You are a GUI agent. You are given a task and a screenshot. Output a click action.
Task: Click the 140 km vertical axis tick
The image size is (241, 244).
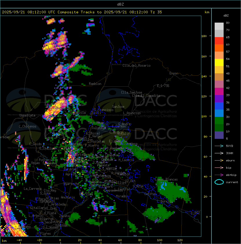[204, 77]
